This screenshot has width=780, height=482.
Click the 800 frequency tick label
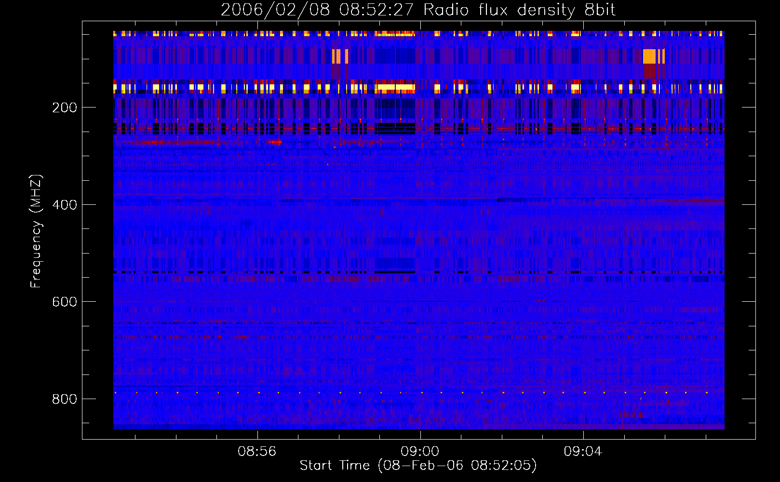pyautogui.click(x=65, y=399)
